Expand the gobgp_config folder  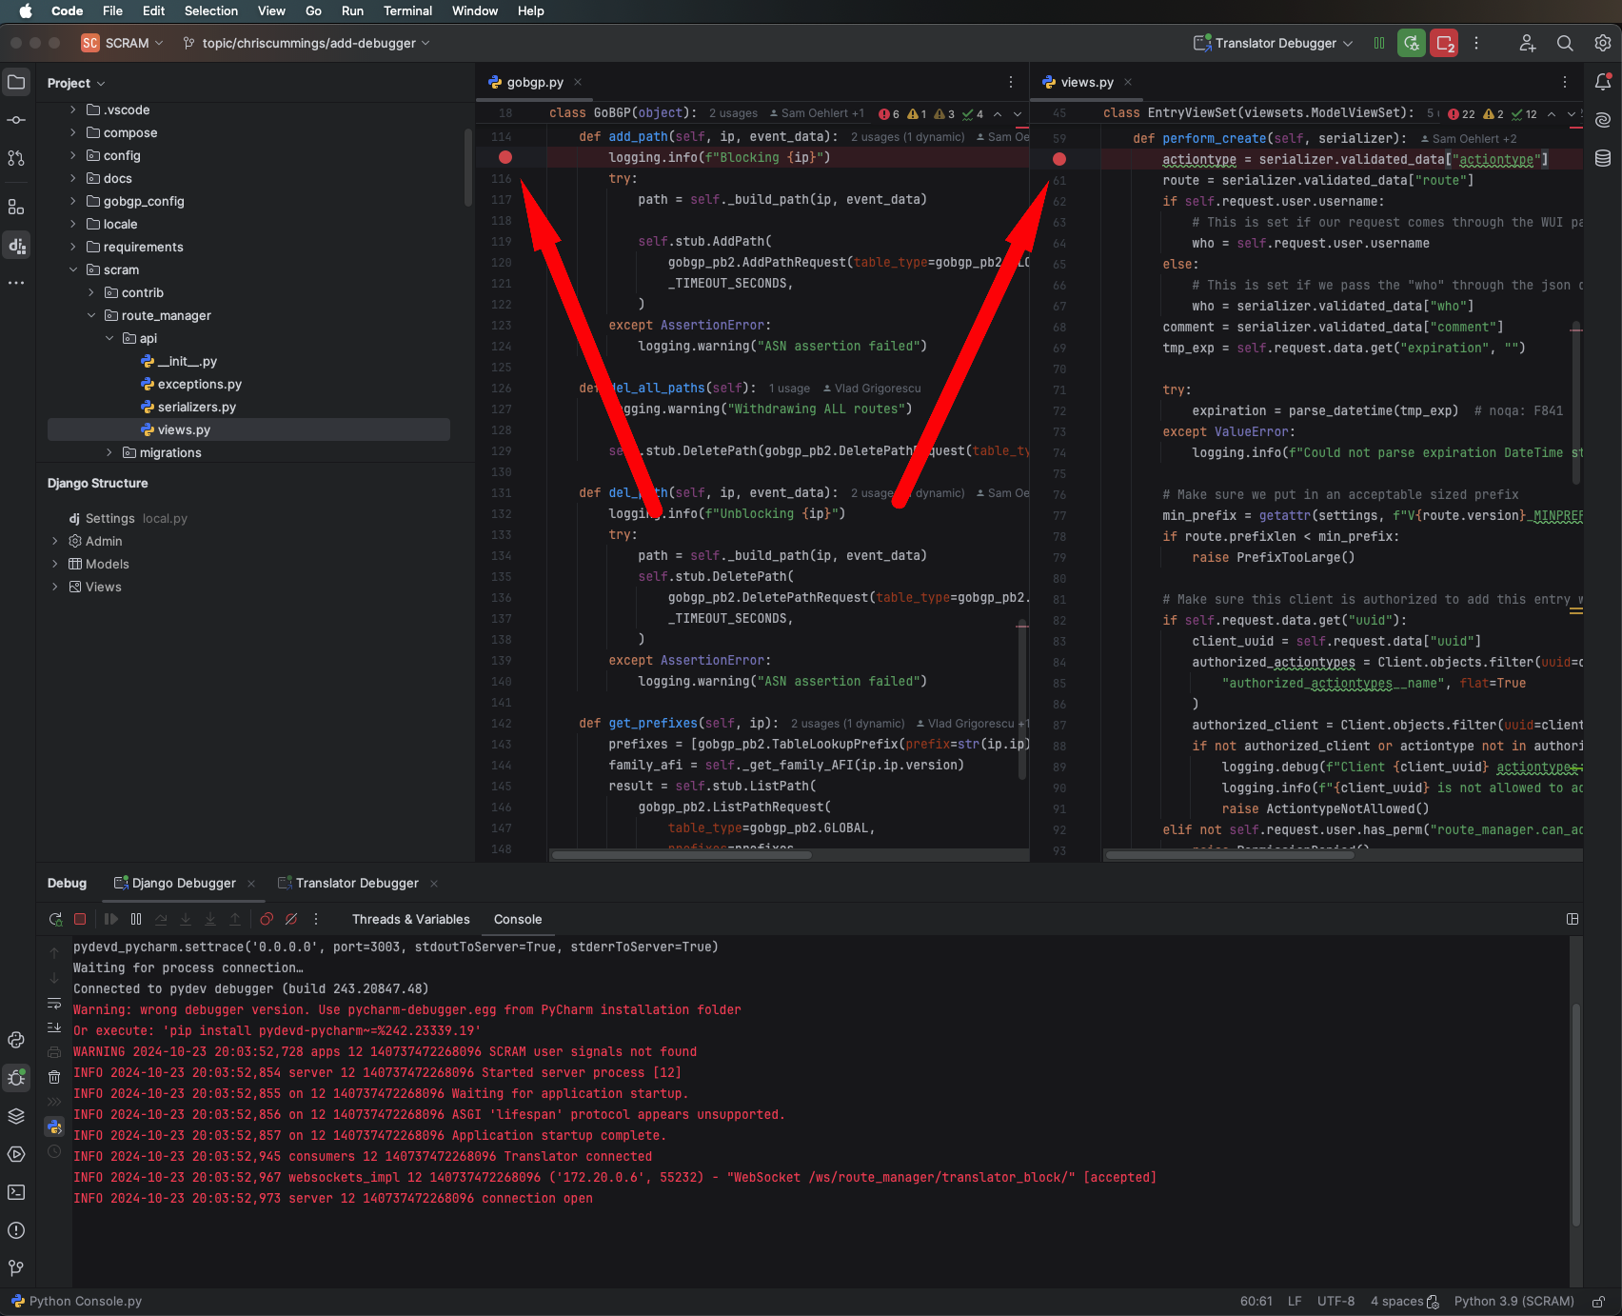[72, 201]
